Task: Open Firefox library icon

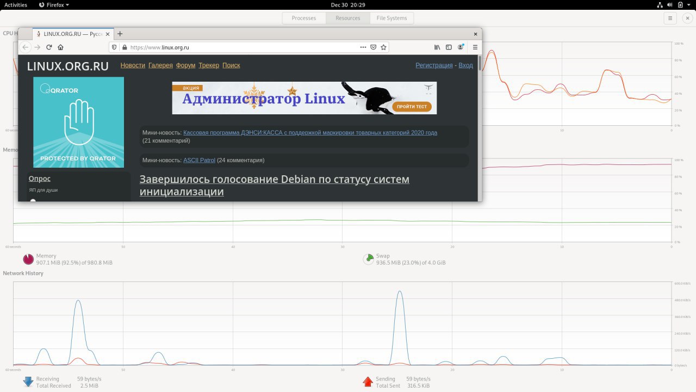Action: pyautogui.click(x=437, y=47)
